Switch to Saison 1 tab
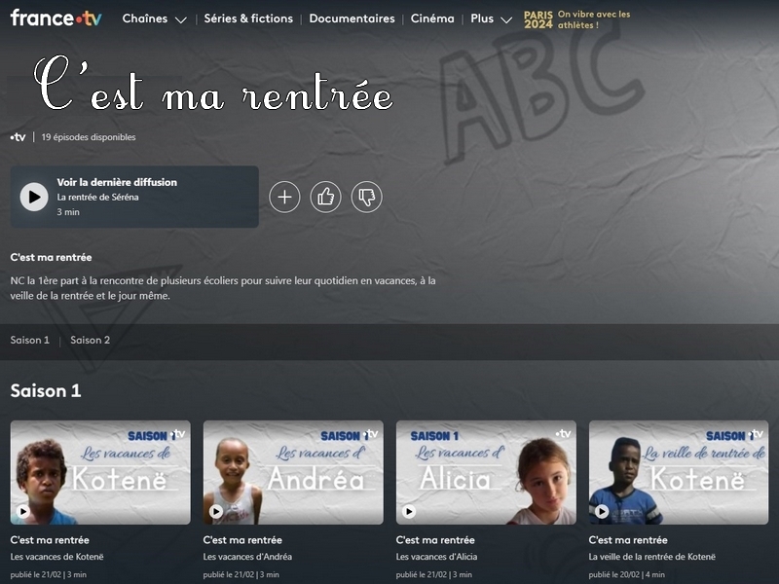 click(30, 340)
